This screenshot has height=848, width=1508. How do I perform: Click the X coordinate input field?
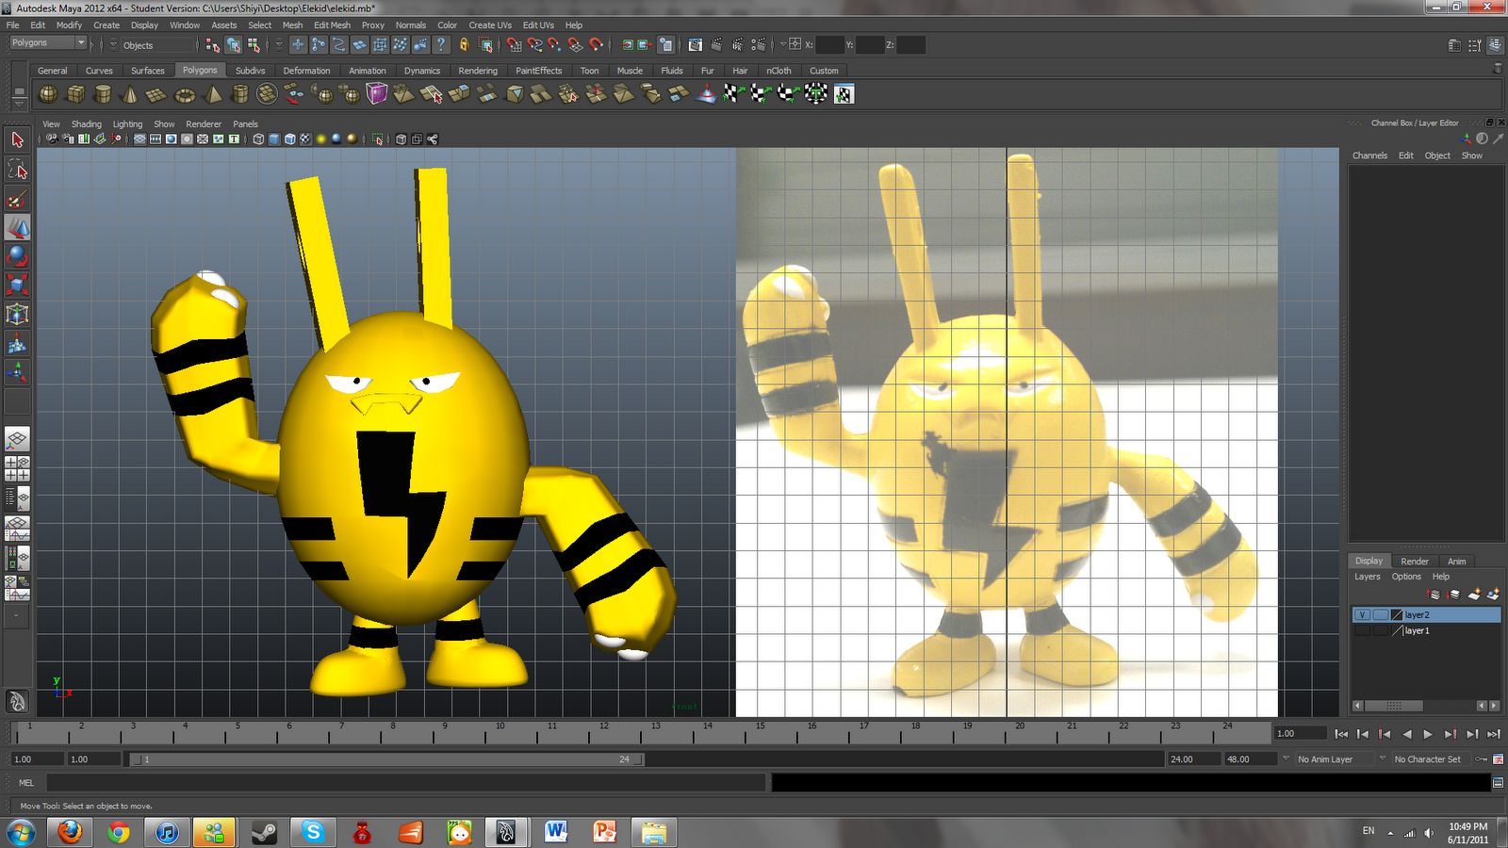830,44
